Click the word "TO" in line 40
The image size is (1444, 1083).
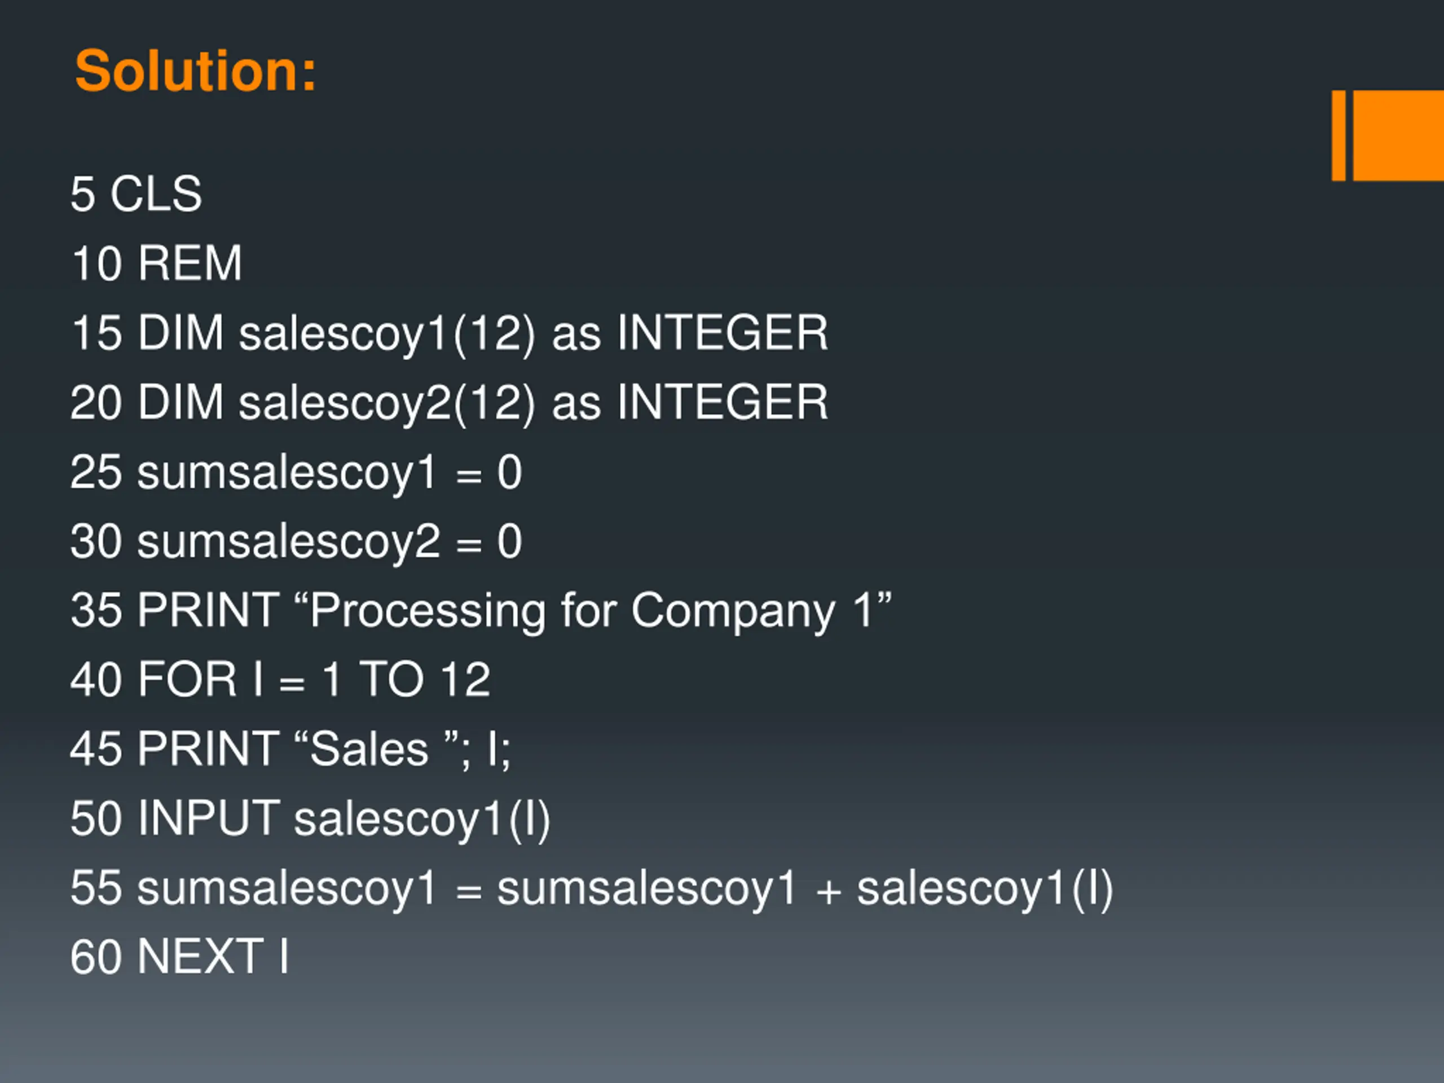tap(393, 680)
